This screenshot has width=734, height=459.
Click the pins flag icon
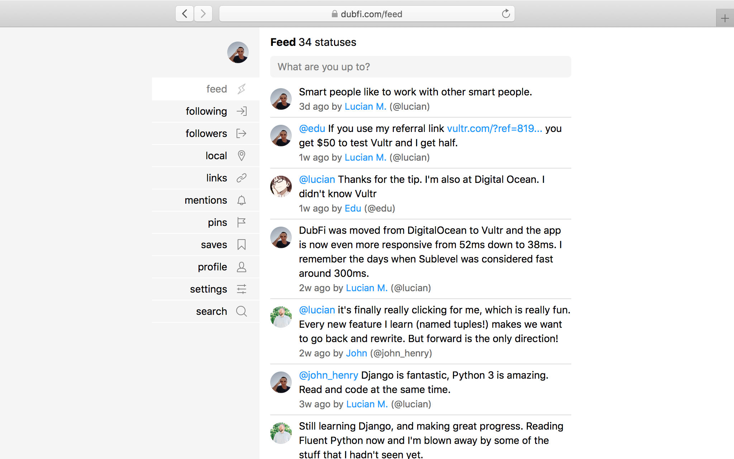click(242, 222)
